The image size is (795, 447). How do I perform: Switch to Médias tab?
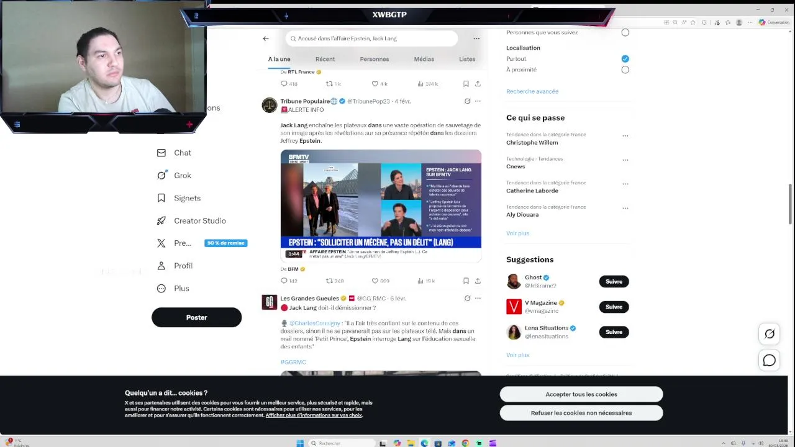[x=424, y=59]
